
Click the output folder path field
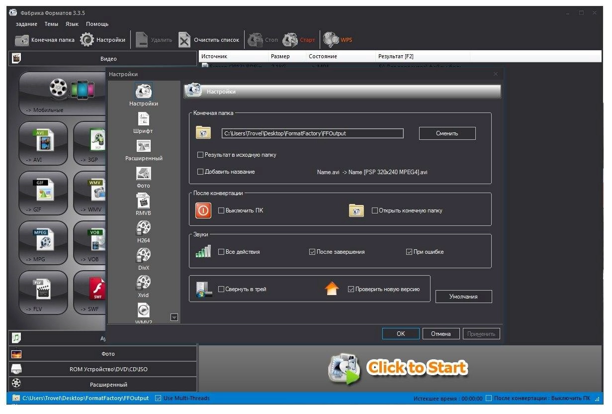point(312,133)
